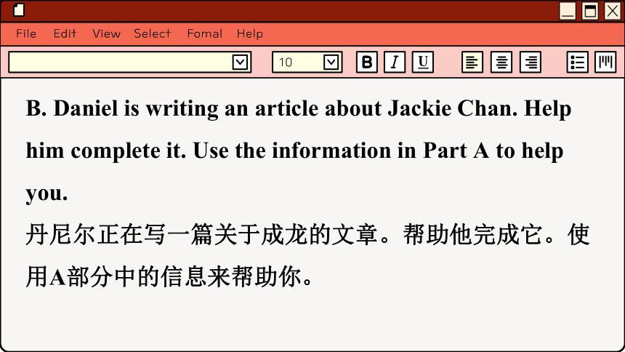Click 'B. Daniel' at the start
The image size is (625, 352).
coord(72,108)
